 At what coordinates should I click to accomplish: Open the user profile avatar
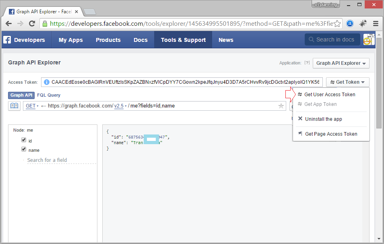tap(369, 39)
